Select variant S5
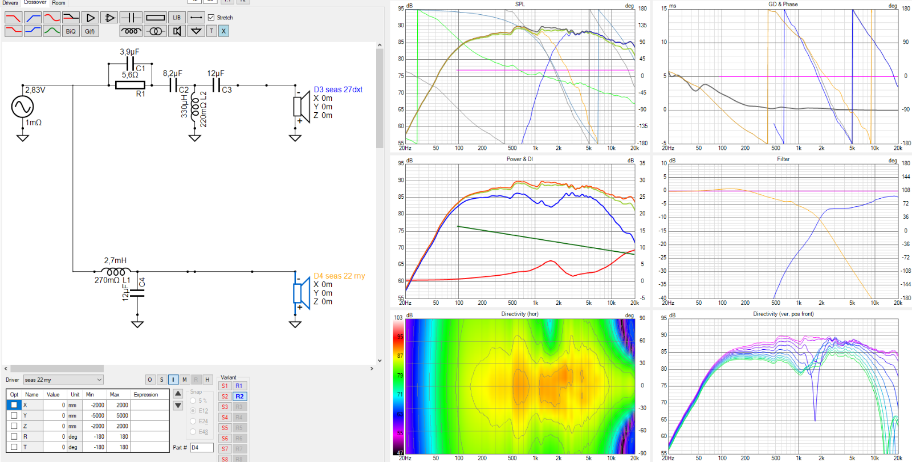Image resolution: width=912 pixels, height=462 pixels. 225,428
